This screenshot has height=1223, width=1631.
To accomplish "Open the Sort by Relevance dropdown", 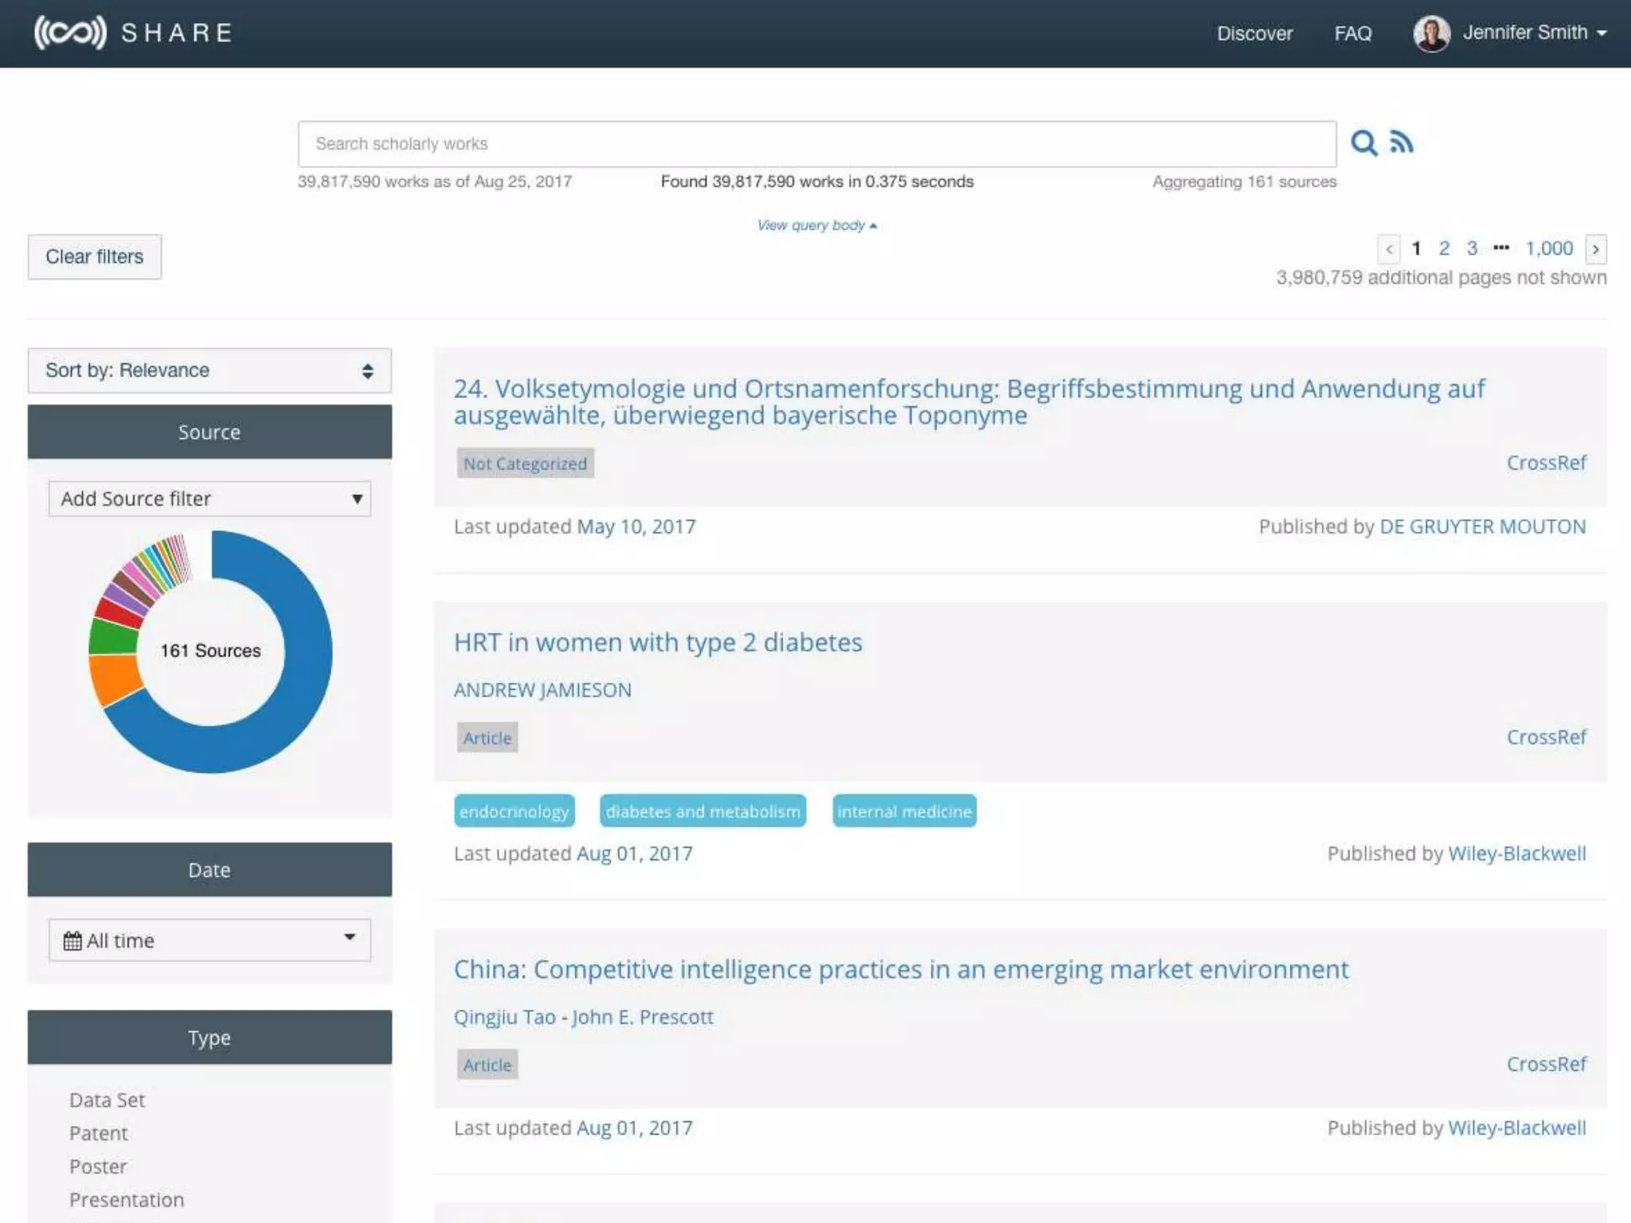I will [x=209, y=370].
